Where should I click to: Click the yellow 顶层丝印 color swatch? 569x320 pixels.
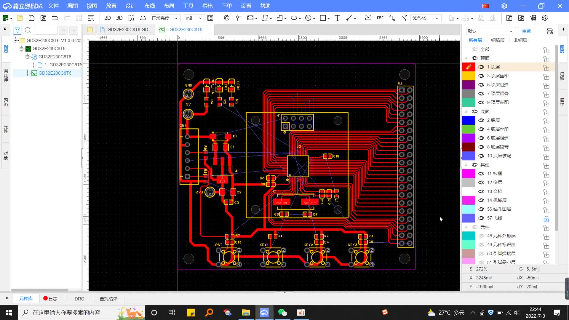(469, 76)
